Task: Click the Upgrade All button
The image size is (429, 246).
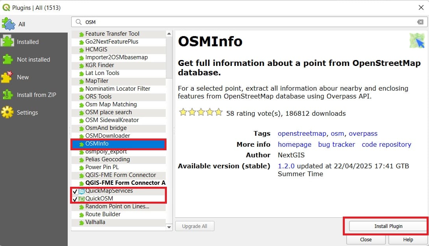Action: pos(194,226)
